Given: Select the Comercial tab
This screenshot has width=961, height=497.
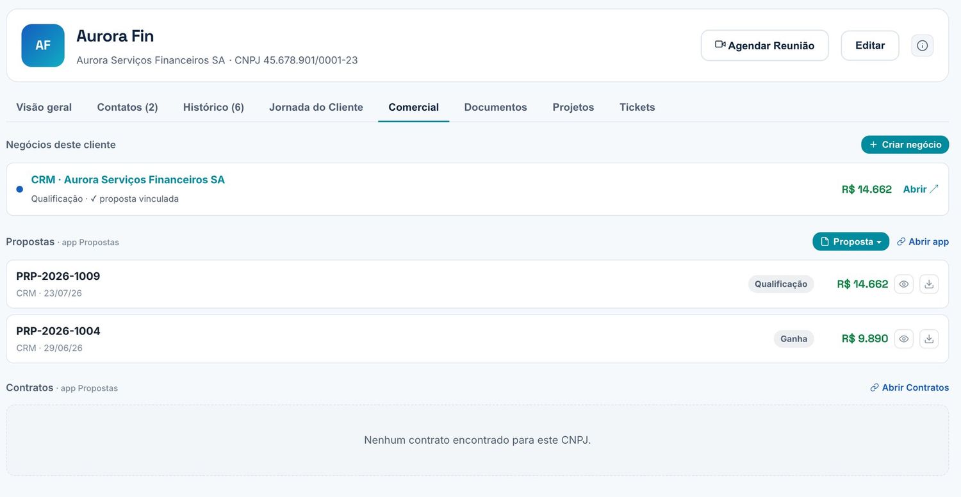Looking at the screenshot, I should (x=414, y=107).
